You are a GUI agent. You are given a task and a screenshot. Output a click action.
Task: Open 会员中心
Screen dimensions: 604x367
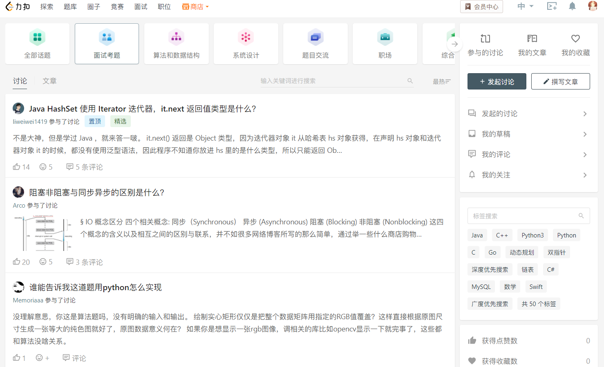[481, 6]
